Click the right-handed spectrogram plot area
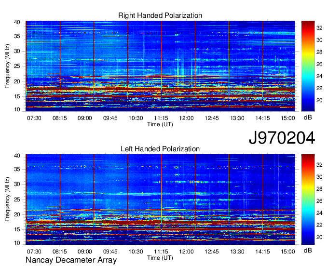The width and height of the screenshot is (328, 266). (160, 66)
